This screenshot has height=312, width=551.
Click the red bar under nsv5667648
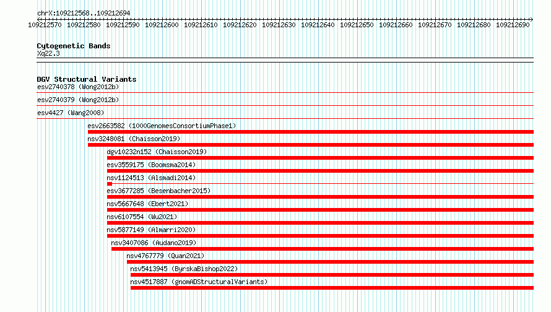[x=321, y=210]
